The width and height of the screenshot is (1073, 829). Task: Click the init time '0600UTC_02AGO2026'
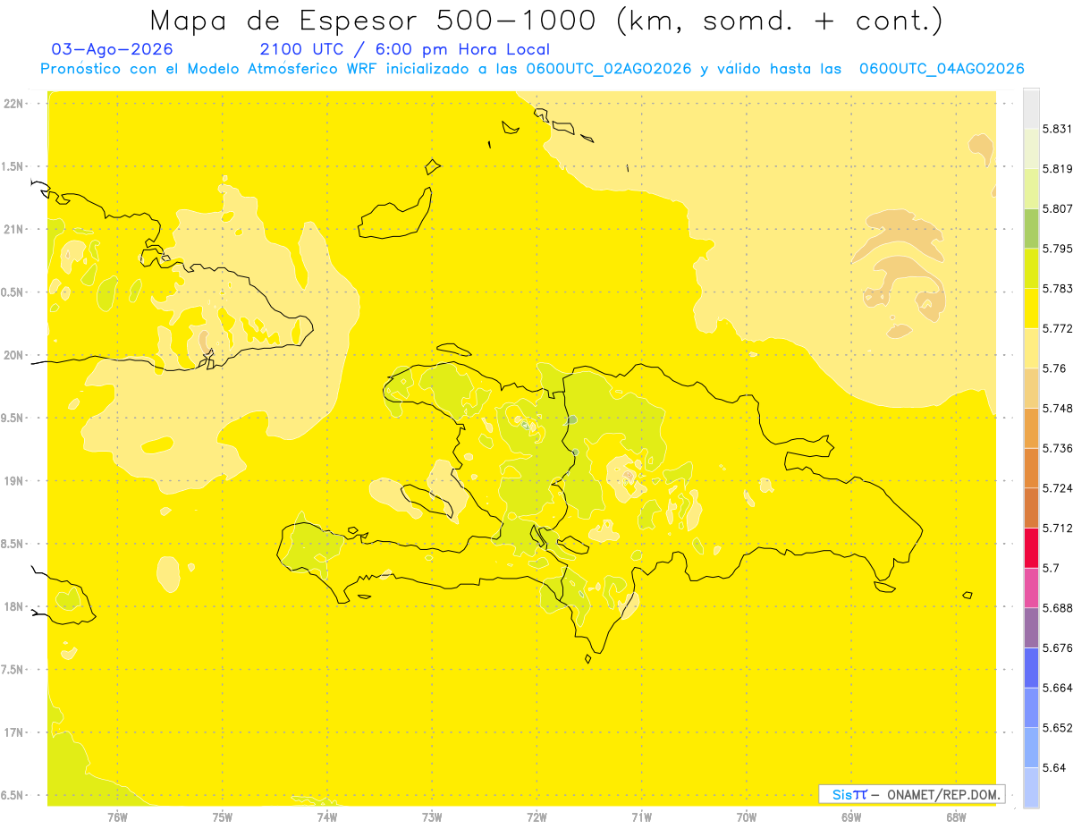(609, 69)
